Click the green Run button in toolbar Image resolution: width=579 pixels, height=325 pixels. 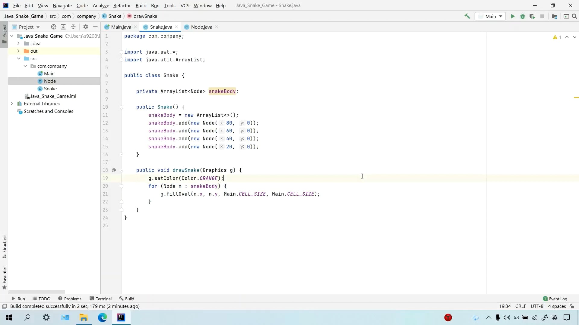513,16
